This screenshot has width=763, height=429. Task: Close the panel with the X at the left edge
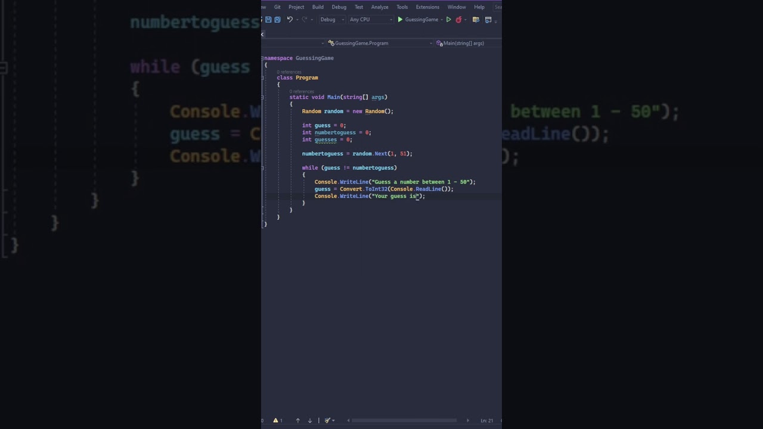[262, 35]
